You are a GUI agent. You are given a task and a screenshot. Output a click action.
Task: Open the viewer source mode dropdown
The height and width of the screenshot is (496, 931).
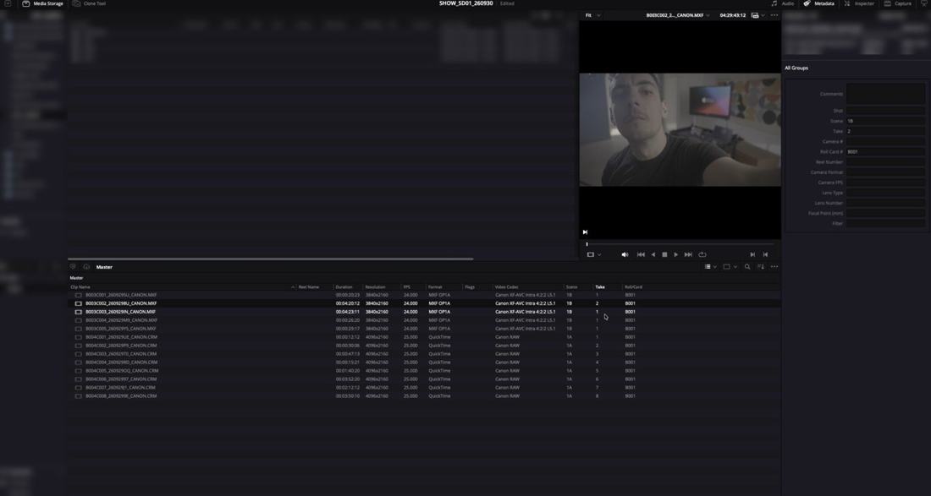click(594, 255)
